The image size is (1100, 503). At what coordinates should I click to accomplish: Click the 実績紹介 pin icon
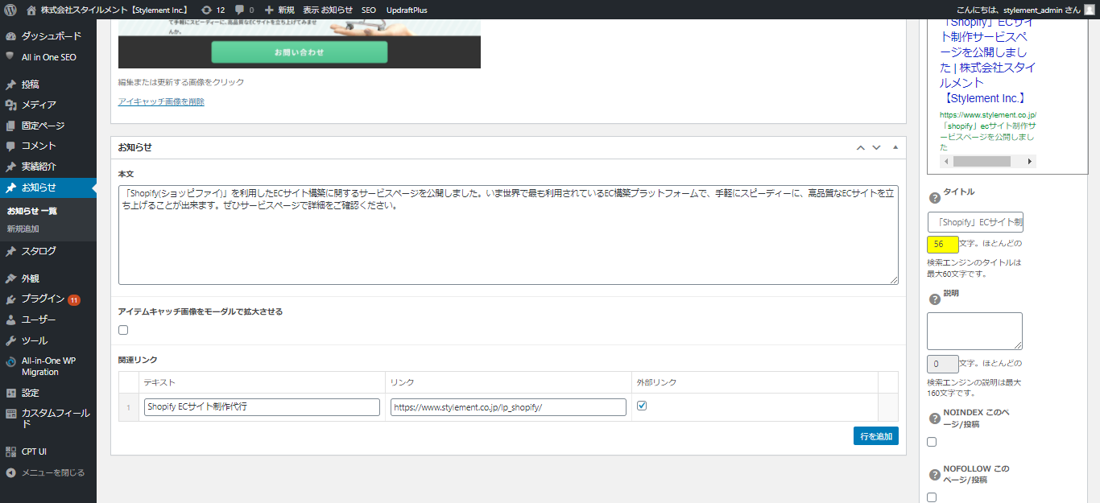pyautogui.click(x=10, y=167)
